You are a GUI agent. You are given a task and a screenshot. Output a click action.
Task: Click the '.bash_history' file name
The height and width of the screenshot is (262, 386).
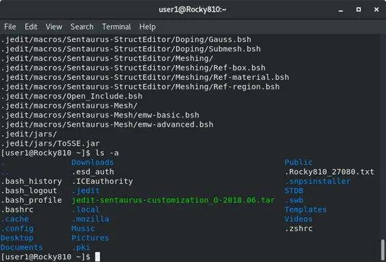[32, 181]
